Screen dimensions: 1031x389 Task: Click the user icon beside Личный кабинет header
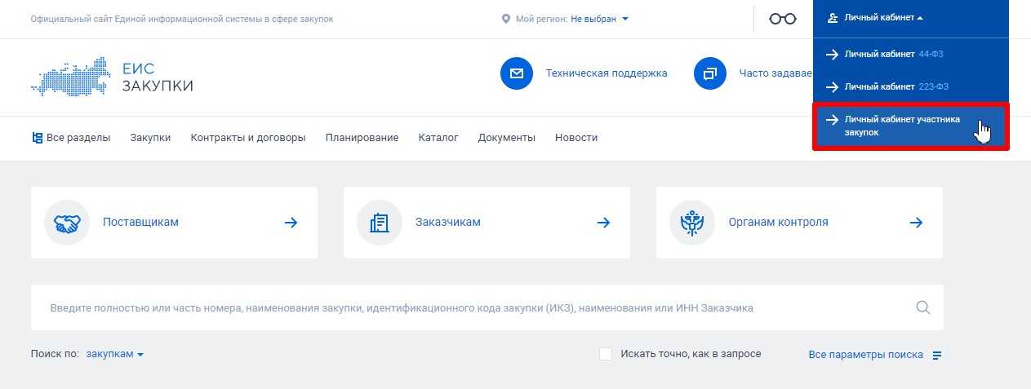833,18
